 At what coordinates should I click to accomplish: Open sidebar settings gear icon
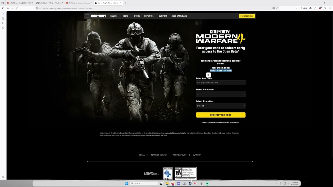(3, 177)
